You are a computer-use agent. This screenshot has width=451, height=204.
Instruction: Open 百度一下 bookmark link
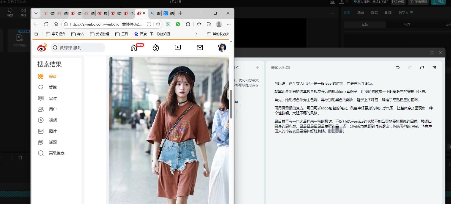pyautogui.click(x=152, y=34)
